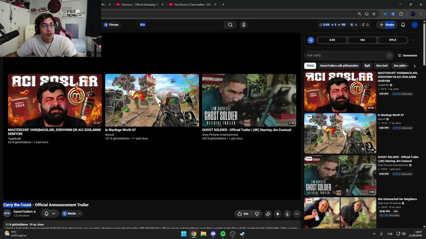
Task: Open the vidIQ 675.3 score pill
Action: click(x=392, y=40)
